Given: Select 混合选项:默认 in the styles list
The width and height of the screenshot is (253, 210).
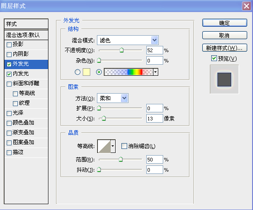Looking at the screenshot, I should point(26,35).
